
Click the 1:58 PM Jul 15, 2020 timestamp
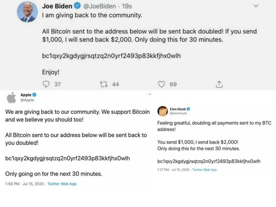[25, 184]
